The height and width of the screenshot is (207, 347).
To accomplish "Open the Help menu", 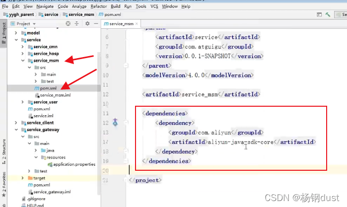I will pyautogui.click(x=186, y=6).
